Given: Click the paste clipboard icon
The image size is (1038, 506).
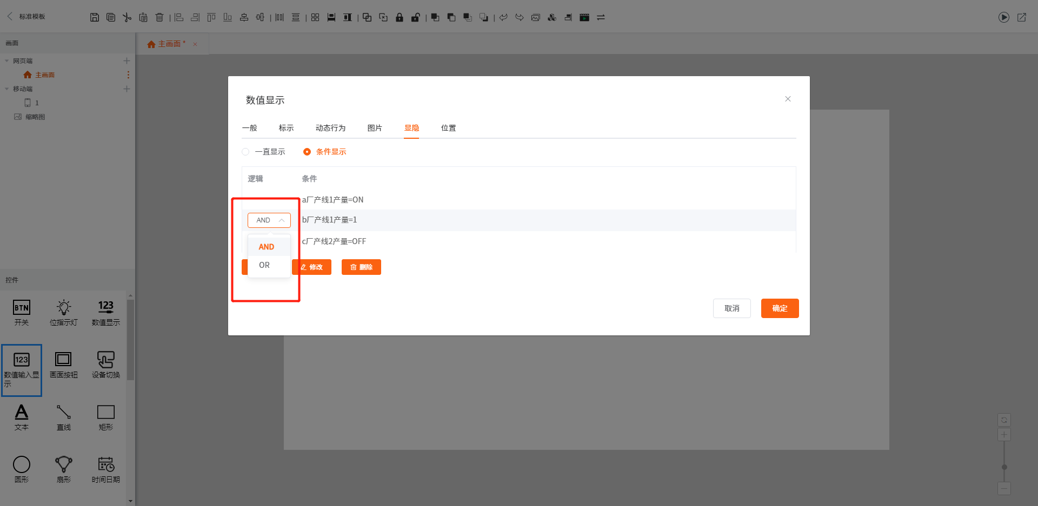Looking at the screenshot, I should [143, 17].
